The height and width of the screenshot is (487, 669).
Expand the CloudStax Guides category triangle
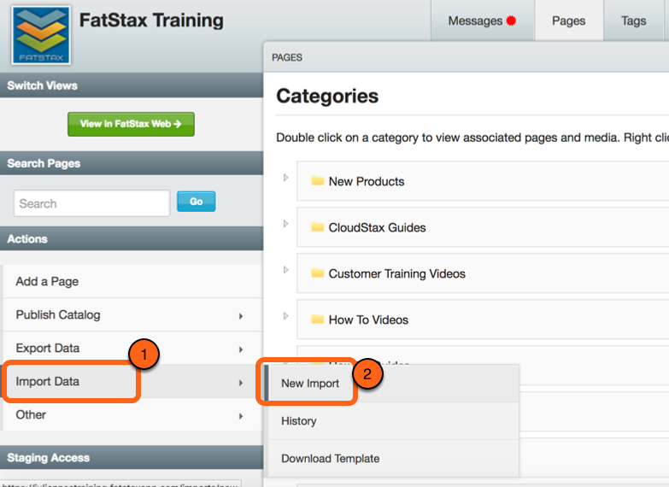[286, 224]
